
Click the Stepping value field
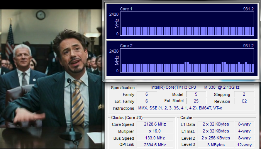click(244, 94)
